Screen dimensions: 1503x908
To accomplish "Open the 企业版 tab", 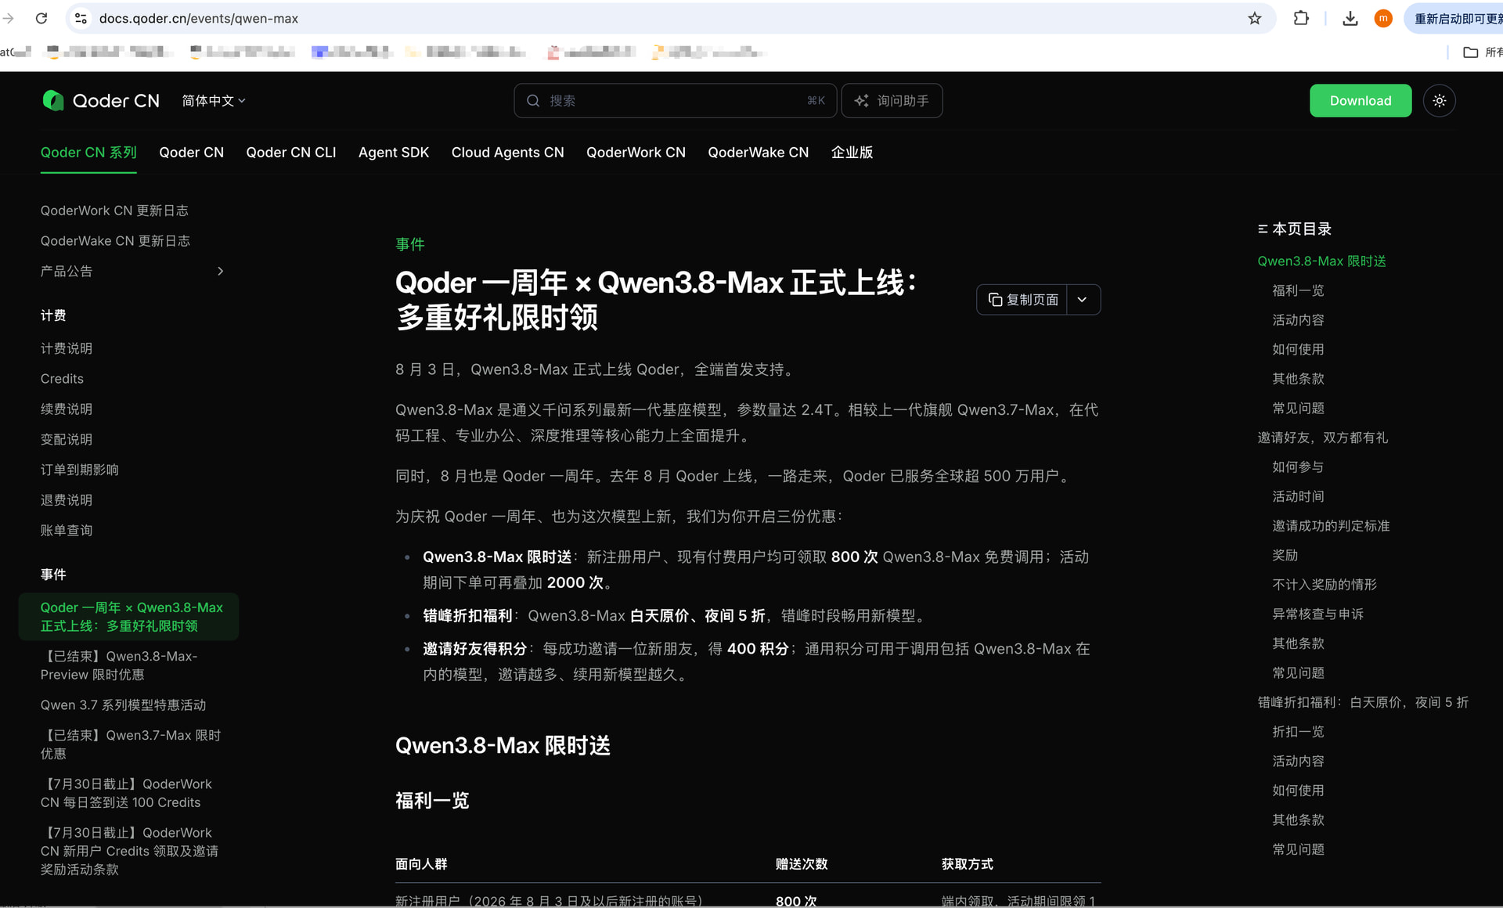I will coord(852,153).
